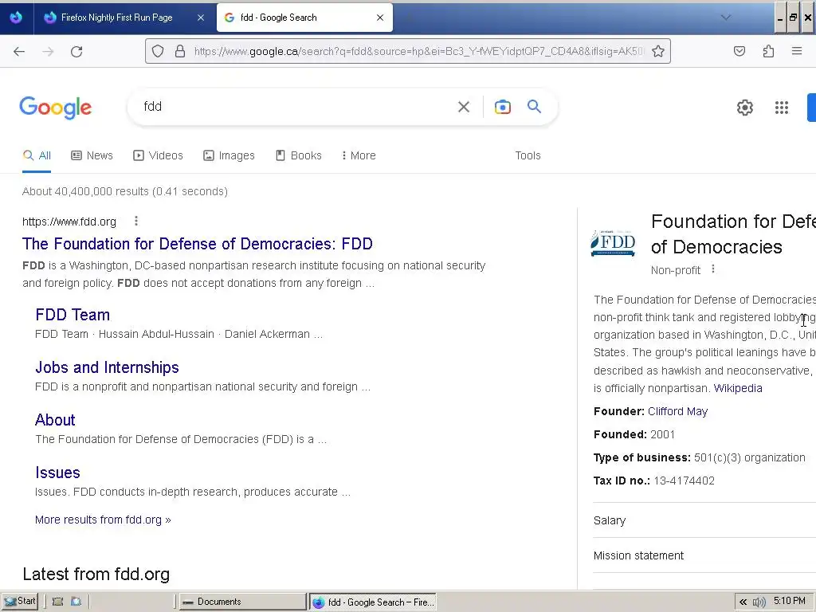This screenshot has width=816, height=612.
Task: Expand the list all tabs chevron
Action: (725, 18)
